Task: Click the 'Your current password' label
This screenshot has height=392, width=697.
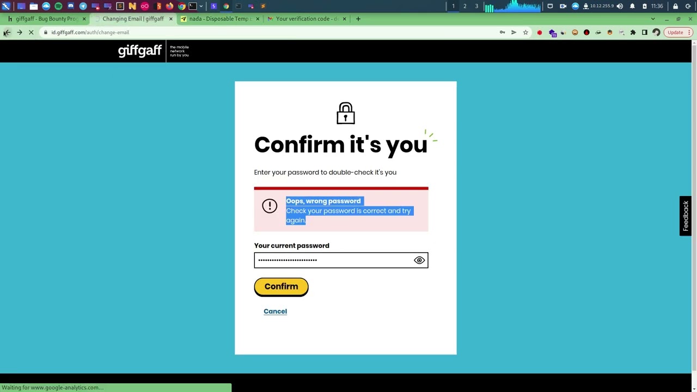Action: 291,246
